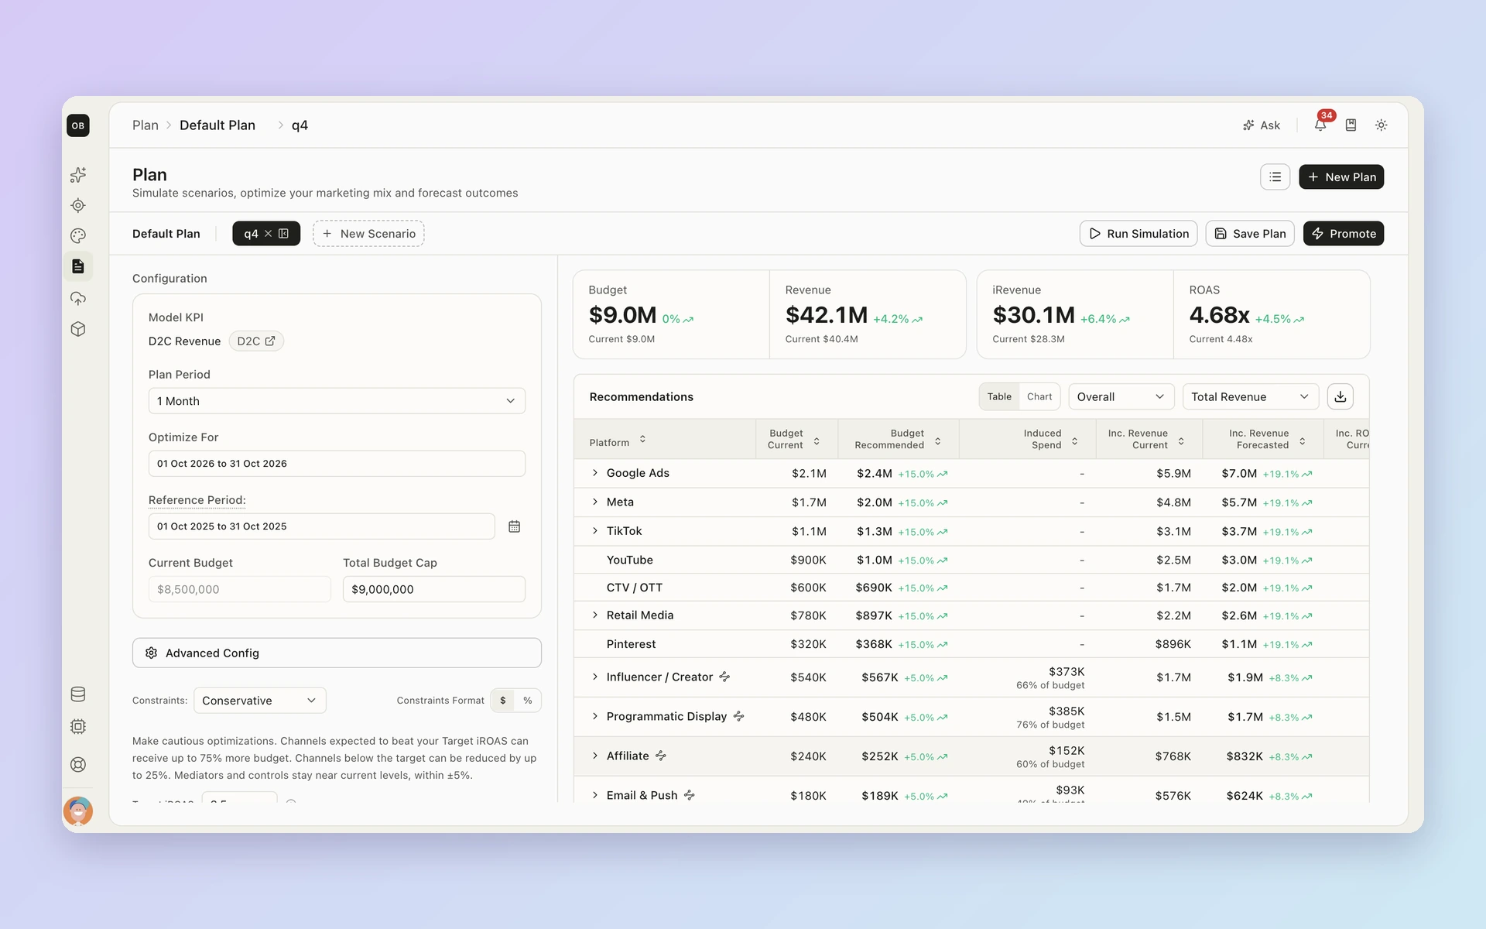The width and height of the screenshot is (1486, 929).
Task: Select the Default Plan tab
Action: coord(166,234)
